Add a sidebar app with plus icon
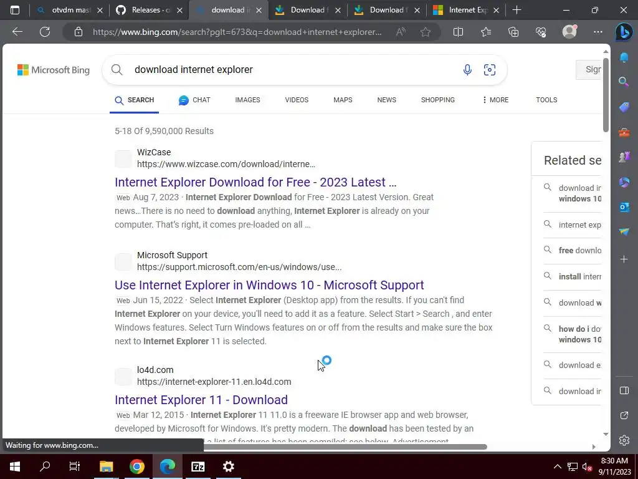Screen dimensions: 638x479 pos(624,259)
